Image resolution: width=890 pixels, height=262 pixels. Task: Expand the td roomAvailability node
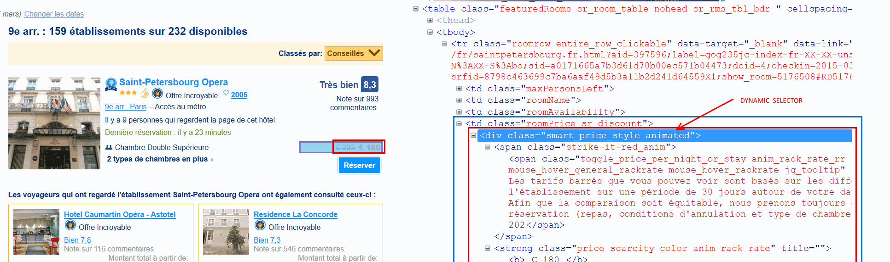459,112
